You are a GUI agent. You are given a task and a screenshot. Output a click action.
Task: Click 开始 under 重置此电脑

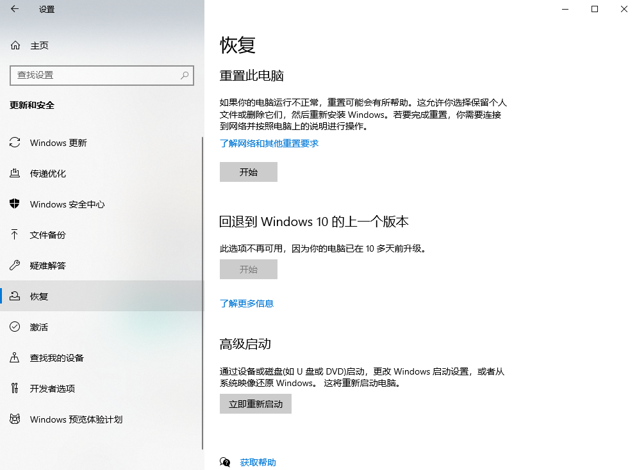coord(249,172)
